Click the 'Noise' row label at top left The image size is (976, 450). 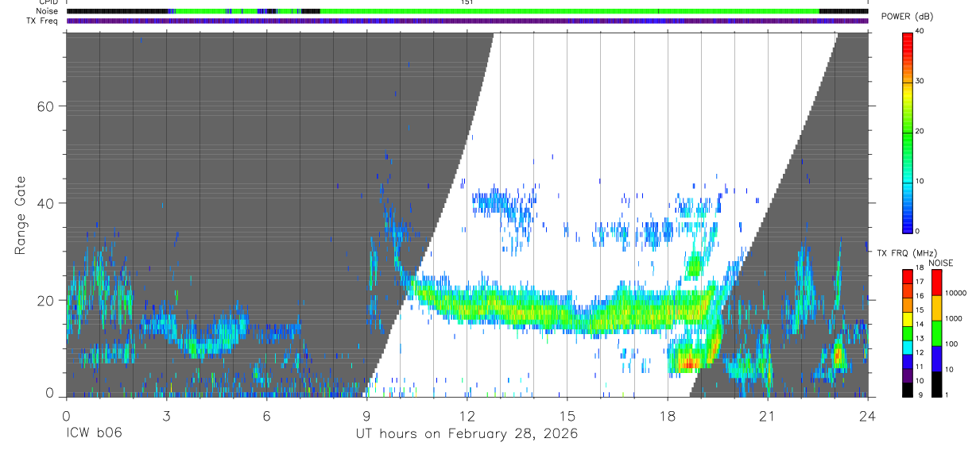click(47, 11)
